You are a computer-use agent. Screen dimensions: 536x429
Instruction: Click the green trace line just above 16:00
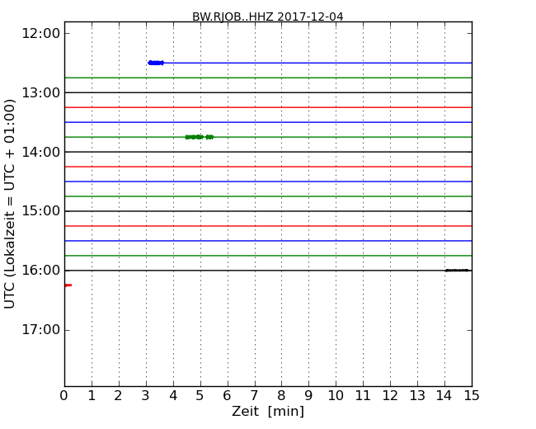click(x=268, y=256)
